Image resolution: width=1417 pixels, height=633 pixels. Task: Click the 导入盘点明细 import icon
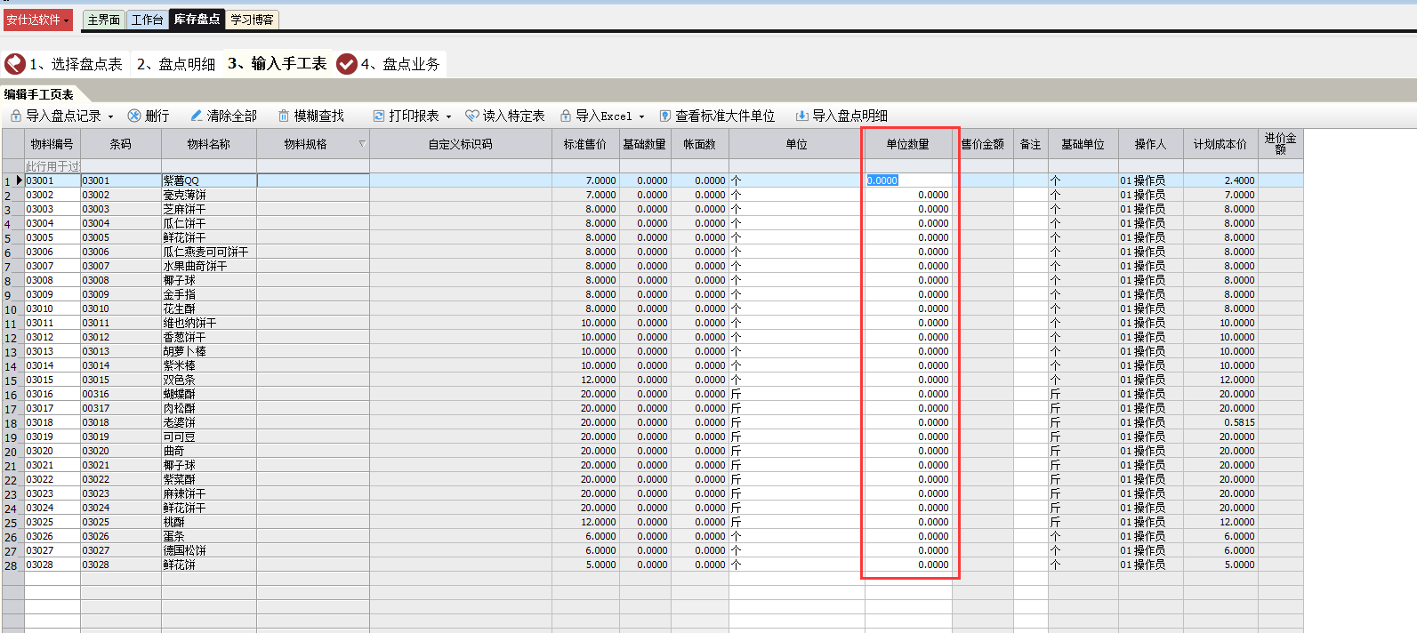pyautogui.click(x=801, y=116)
